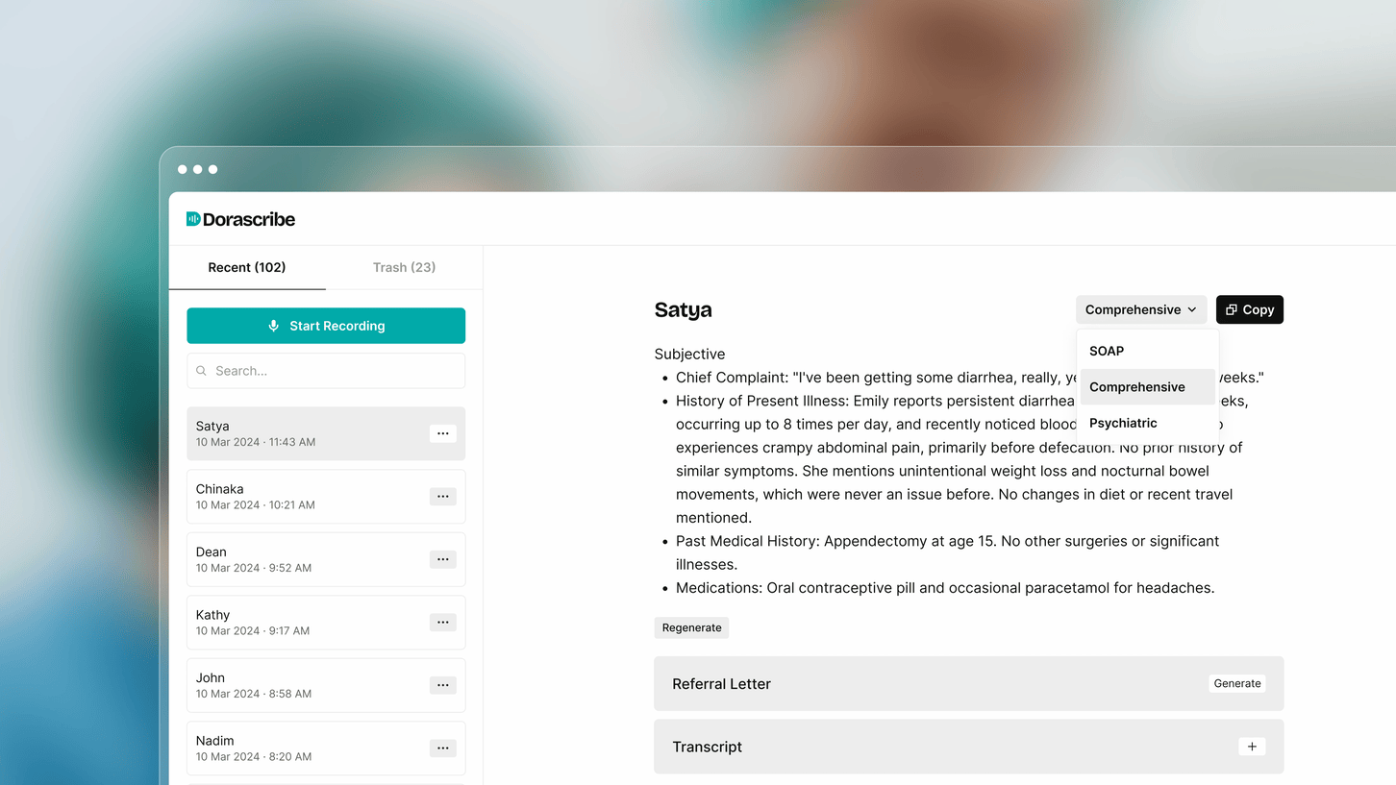The width and height of the screenshot is (1396, 785).
Task: Generate the Referral Letter
Action: [1237, 684]
